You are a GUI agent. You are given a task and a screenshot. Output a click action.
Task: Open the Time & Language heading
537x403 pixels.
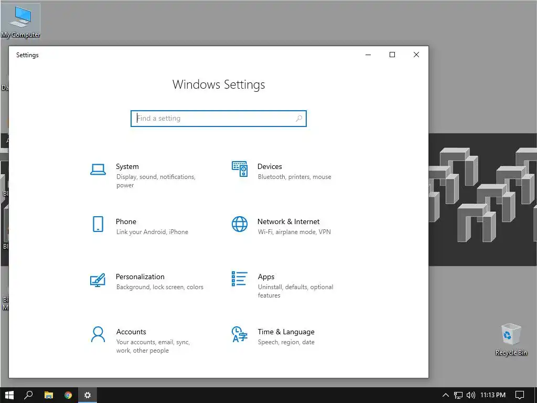286,332
